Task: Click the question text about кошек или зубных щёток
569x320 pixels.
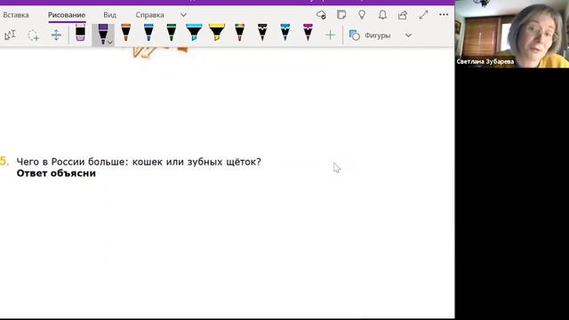Action: 139,162
